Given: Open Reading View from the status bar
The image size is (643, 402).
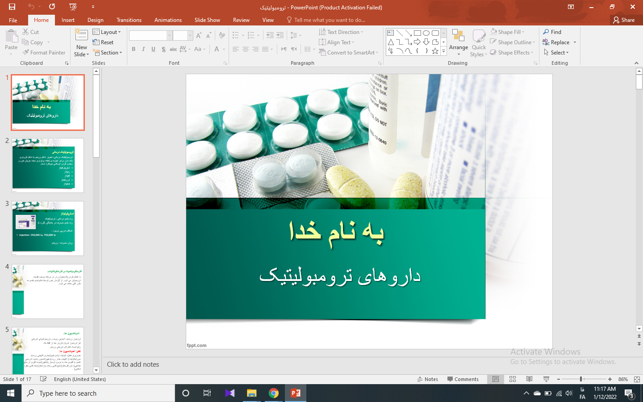Looking at the screenshot, I should (x=529, y=379).
